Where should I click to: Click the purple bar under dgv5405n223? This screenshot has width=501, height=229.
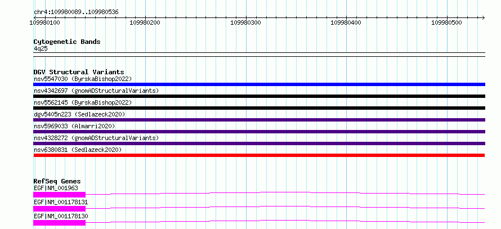point(259,120)
